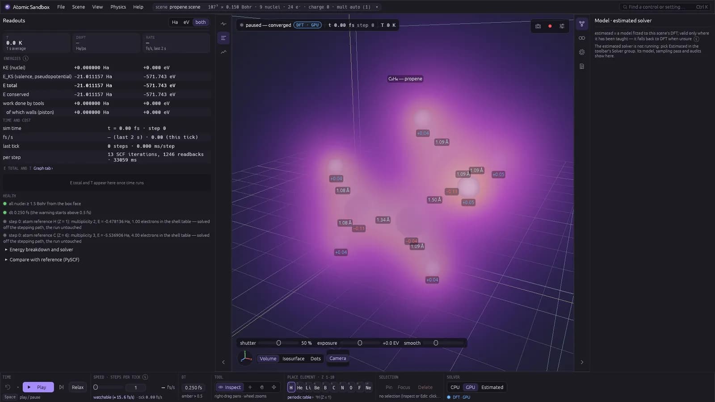Open the infinity loop sidebar icon

click(582, 38)
